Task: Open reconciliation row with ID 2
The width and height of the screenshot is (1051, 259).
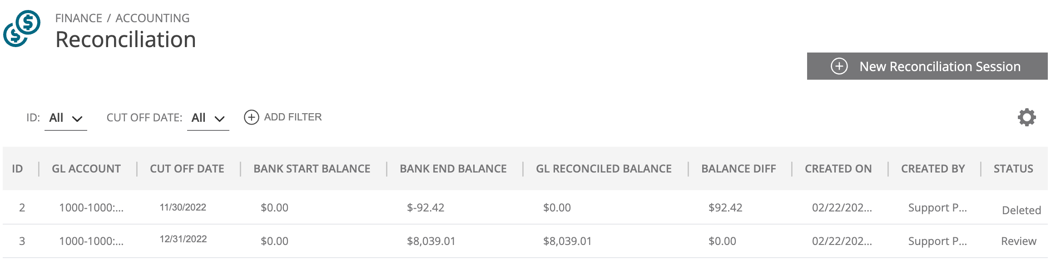Action: tap(525, 207)
